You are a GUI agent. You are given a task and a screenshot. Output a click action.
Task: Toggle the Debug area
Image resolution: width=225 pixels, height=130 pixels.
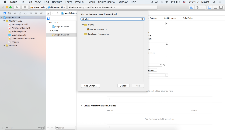point(215,7)
